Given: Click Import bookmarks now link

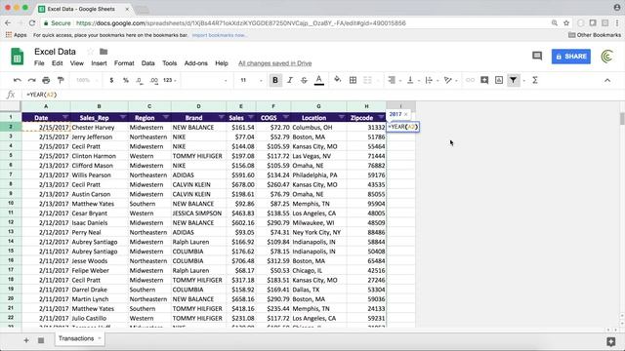Looking at the screenshot, I should (x=220, y=35).
